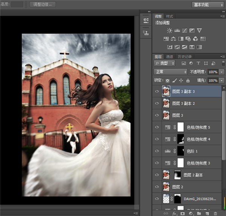Add an Exposure adjustment

[x=192, y=30]
